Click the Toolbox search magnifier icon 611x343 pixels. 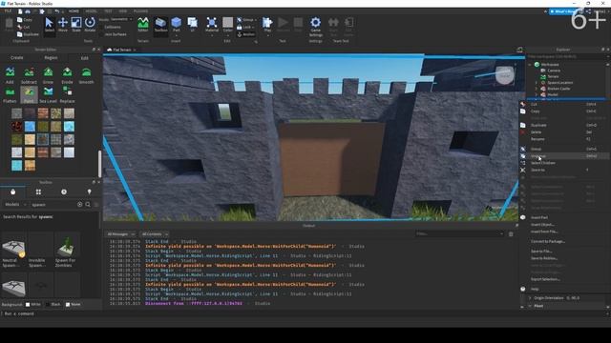point(88,204)
